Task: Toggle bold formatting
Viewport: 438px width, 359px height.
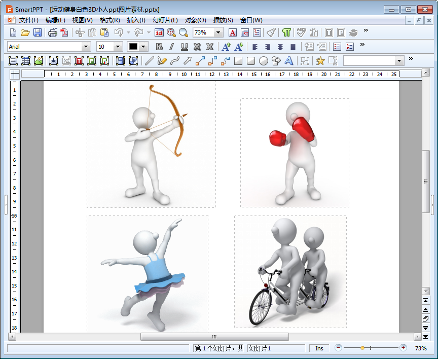Action: pyautogui.click(x=159, y=47)
